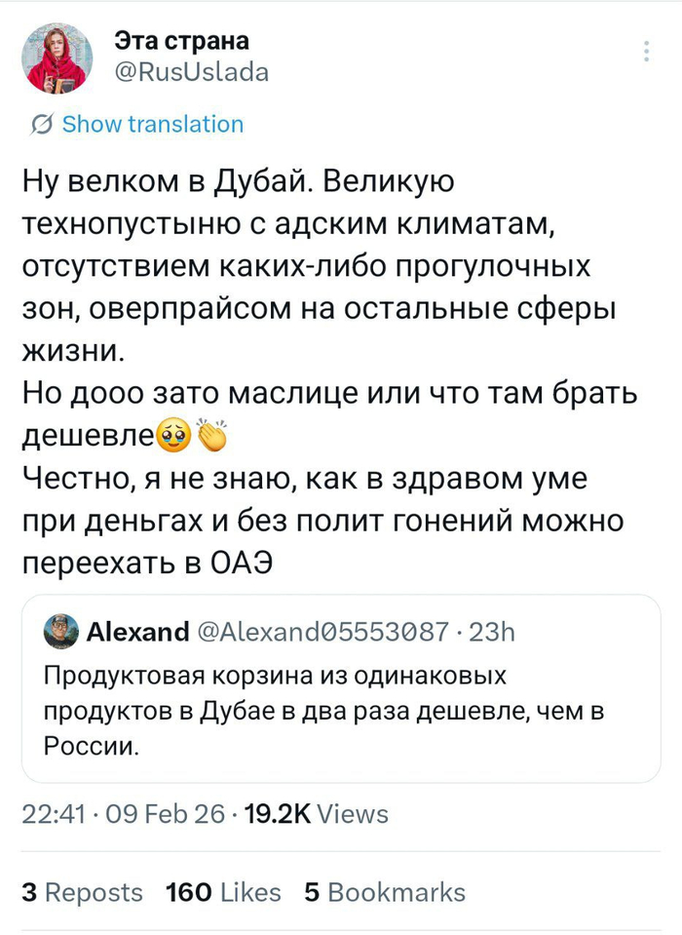Select the display name Эта страна
The image size is (682, 935).
click(x=180, y=42)
